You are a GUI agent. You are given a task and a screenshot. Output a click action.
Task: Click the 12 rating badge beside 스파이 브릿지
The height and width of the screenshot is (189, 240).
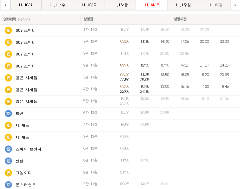click(8, 149)
